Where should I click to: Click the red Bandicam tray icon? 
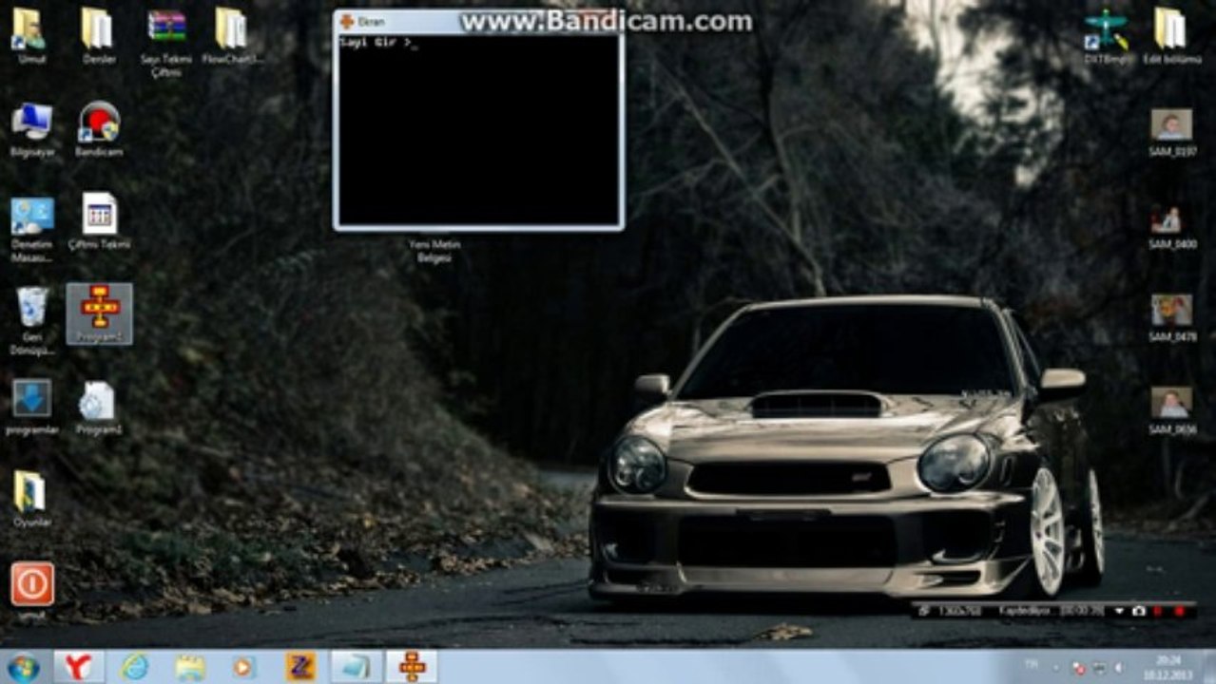point(1079,668)
